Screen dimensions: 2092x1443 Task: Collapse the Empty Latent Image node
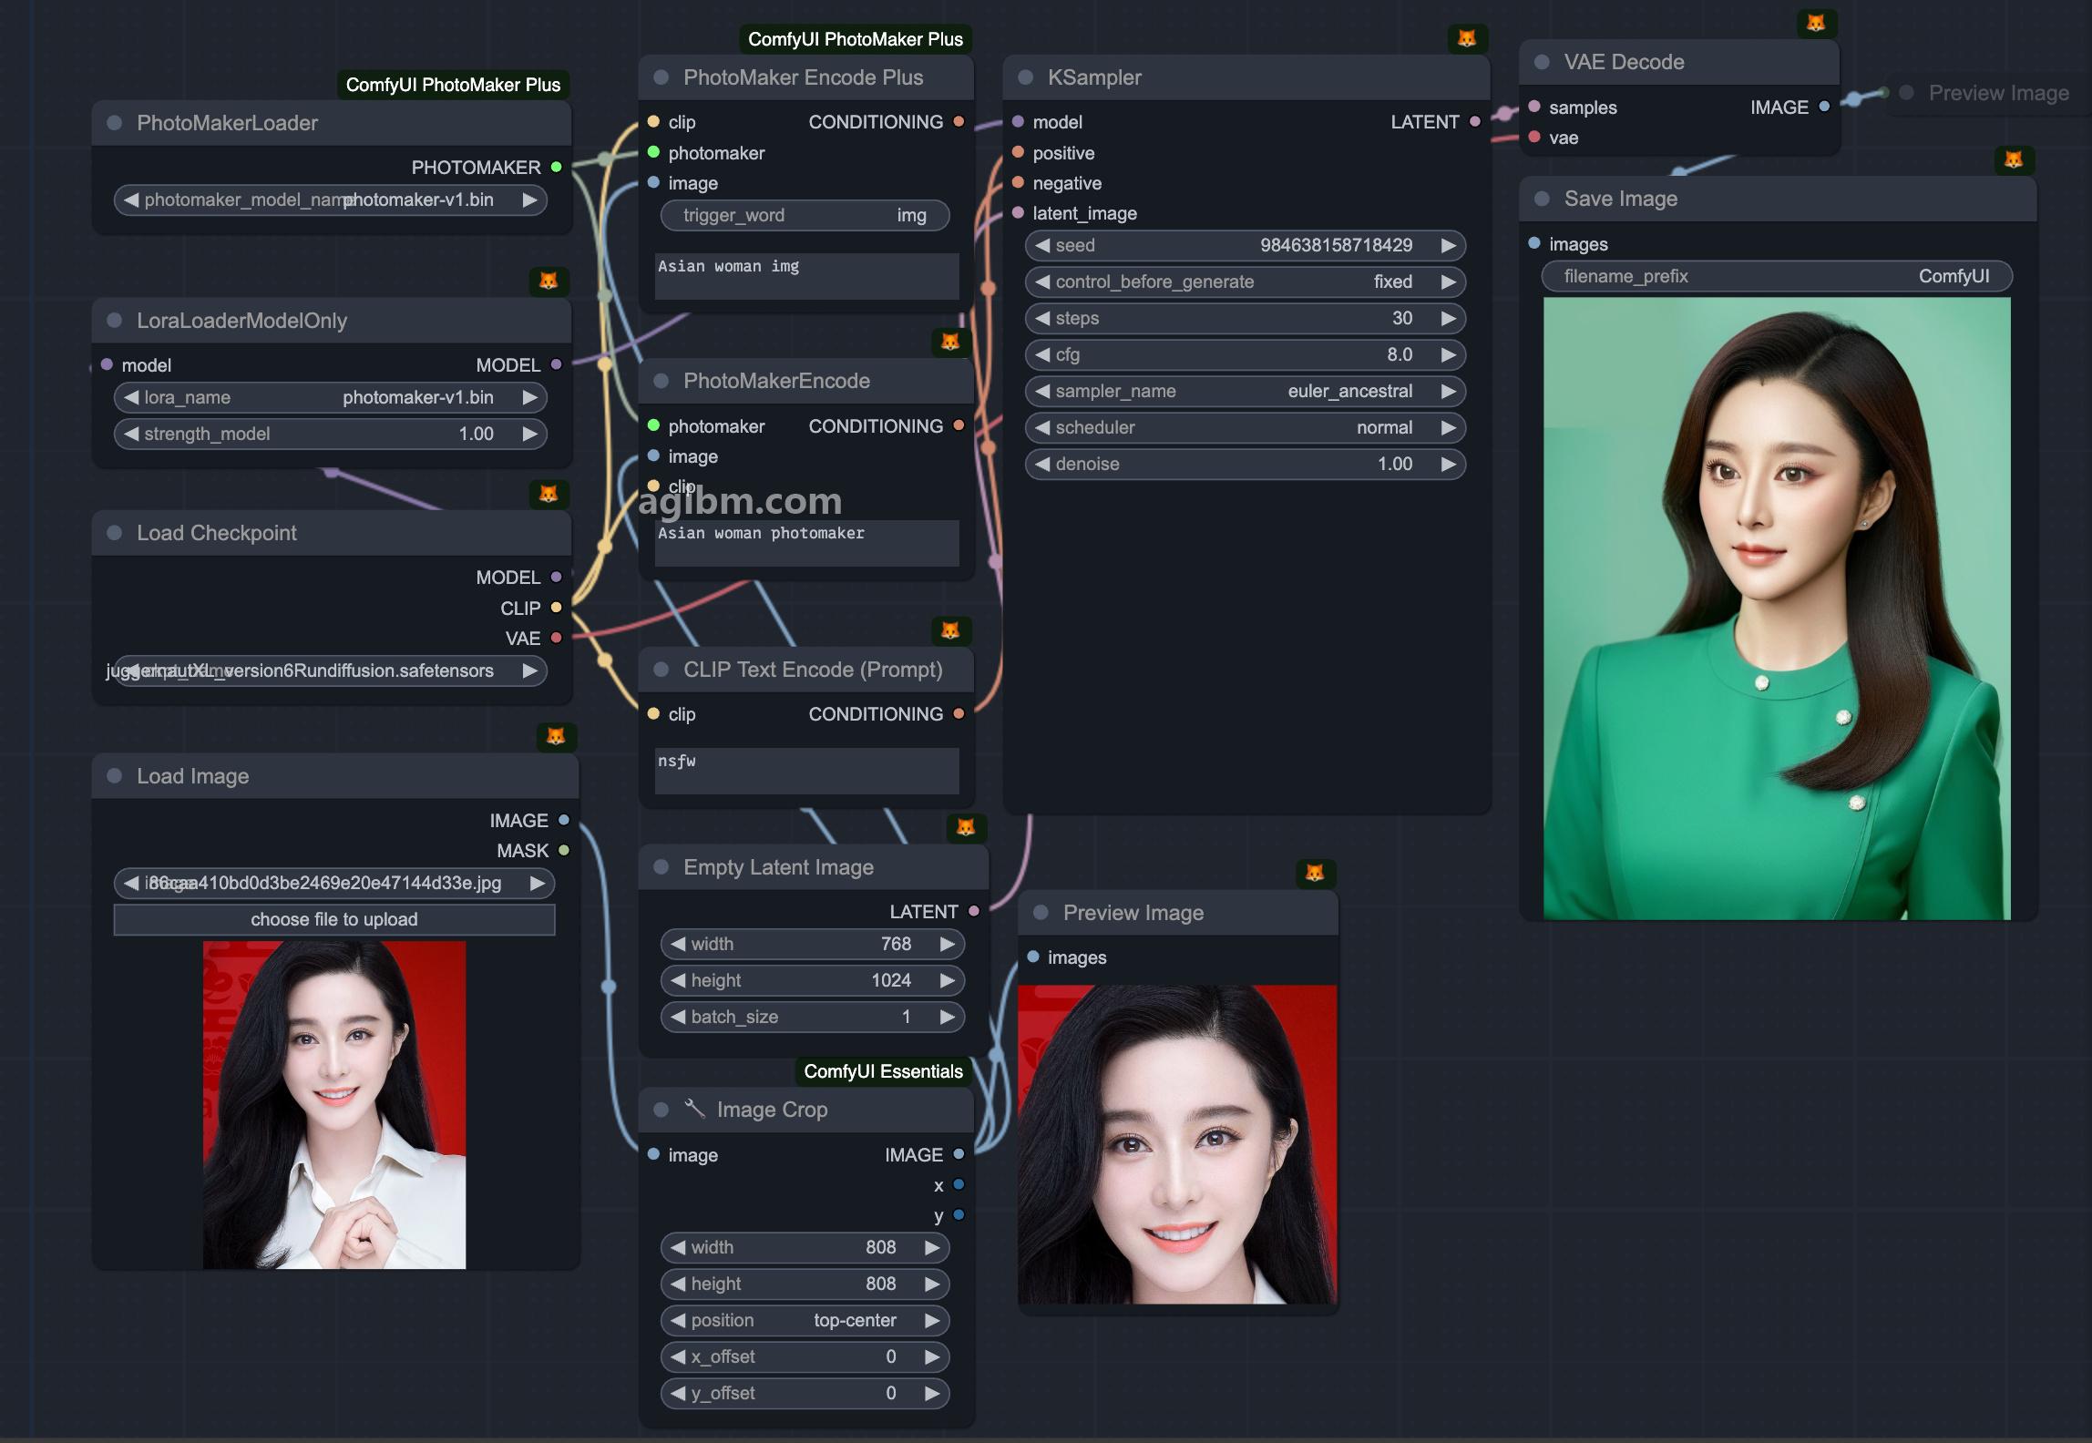pos(661,867)
